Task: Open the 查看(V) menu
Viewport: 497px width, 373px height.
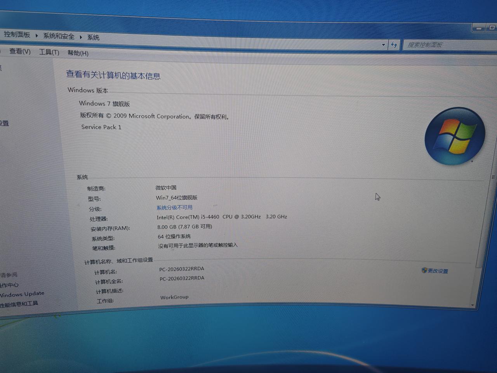Action: coord(20,51)
